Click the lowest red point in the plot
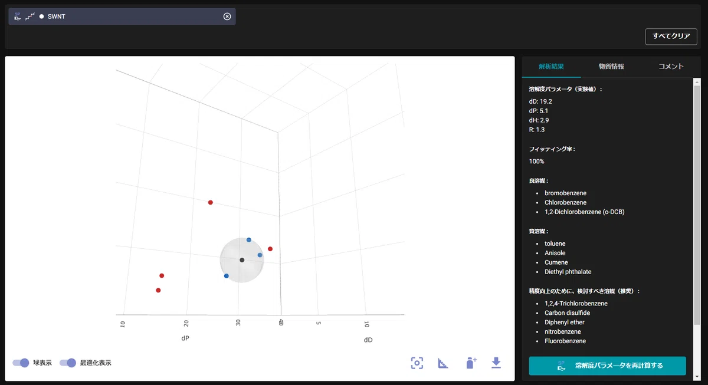Screen dimensions: 708x385 coord(158,290)
